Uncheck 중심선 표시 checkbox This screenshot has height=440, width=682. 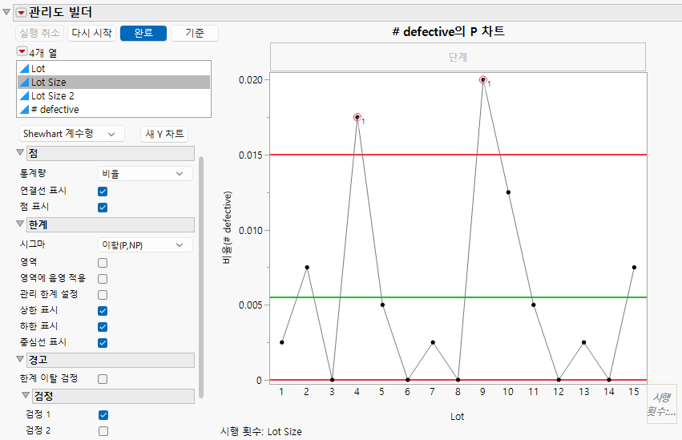tap(103, 343)
